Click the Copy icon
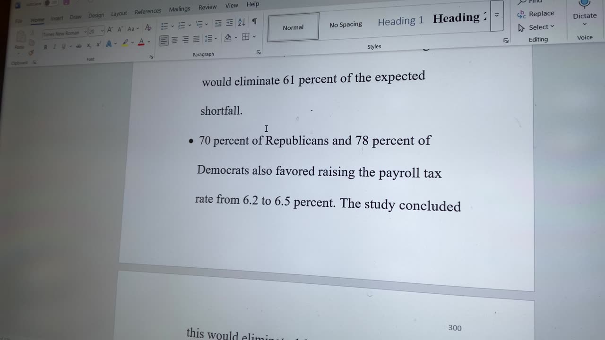 (x=32, y=42)
